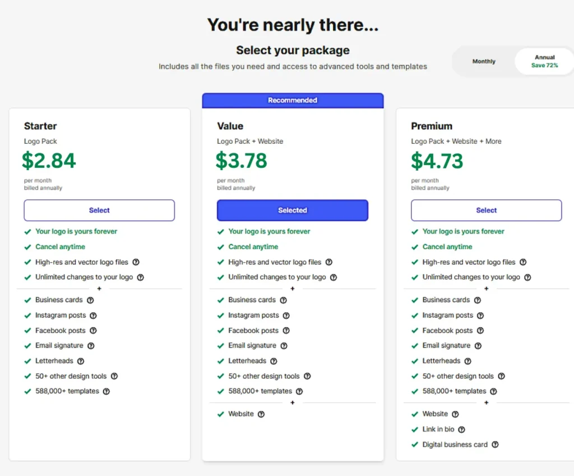Image resolution: width=574 pixels, height=476 pixels.
Task: Click the Premium $4.73 price
Action: click(x=437, y=161)
